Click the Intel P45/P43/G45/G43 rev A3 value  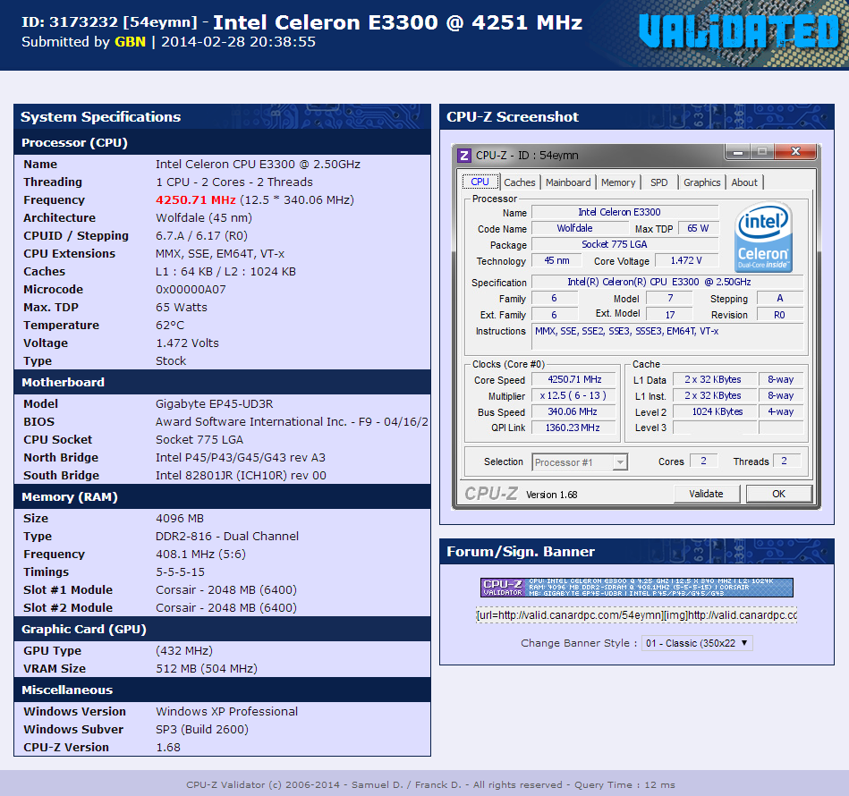[241, 457]
